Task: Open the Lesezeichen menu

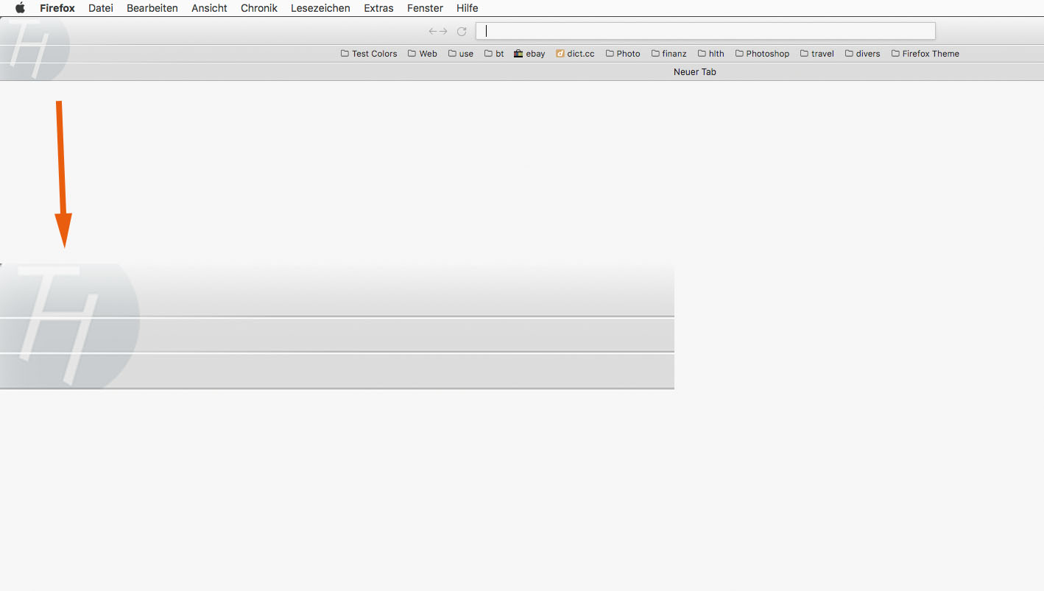Action: (x=320, y=8)
